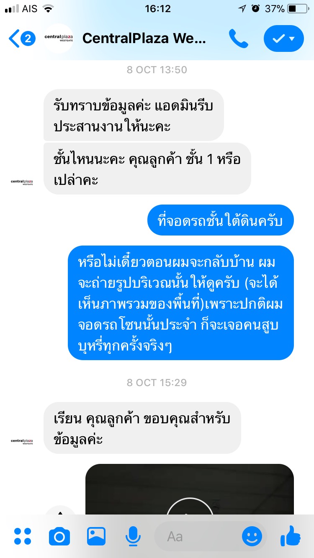This screenshot has width=314, height=558.
Task: Tap the CentralPlaza We... conversation title
Action: (144, 38)
